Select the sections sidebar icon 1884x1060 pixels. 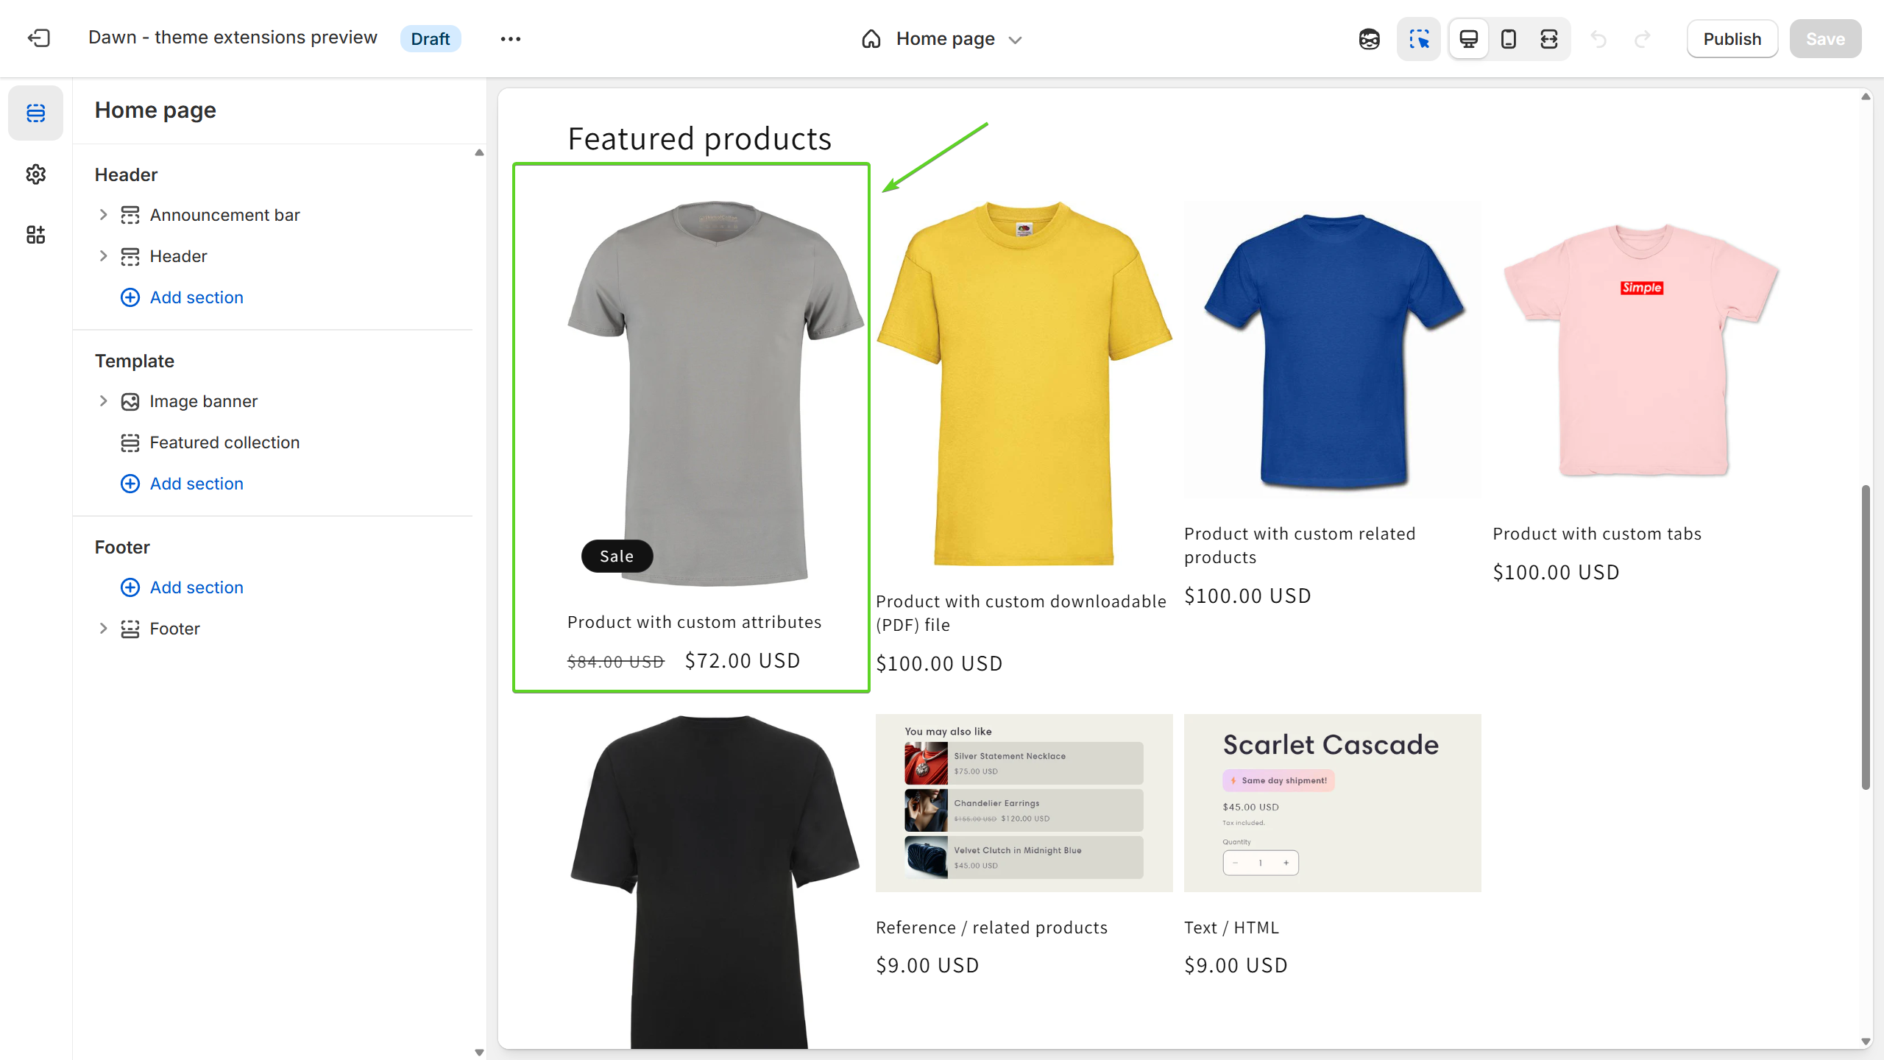coord(35,113)
